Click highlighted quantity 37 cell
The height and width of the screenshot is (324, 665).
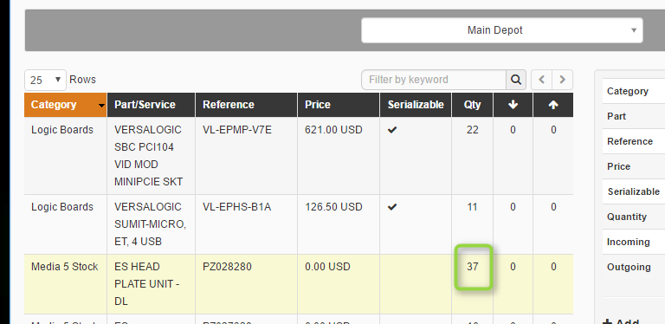pyautogui.click(x=473, y=267)
